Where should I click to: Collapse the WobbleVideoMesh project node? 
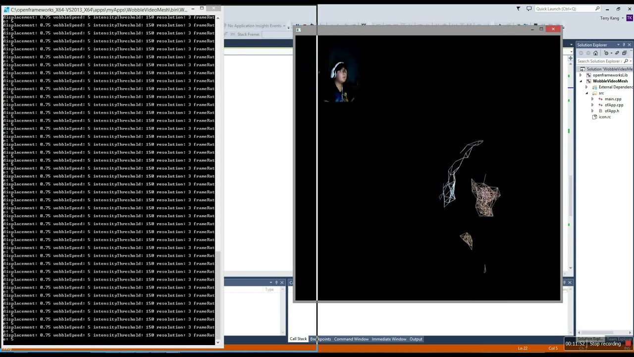[581, 81]
